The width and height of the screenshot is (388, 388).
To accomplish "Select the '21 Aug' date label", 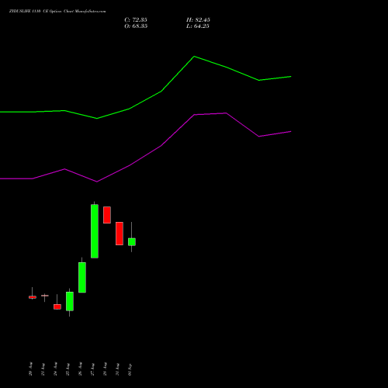I will (x=43, y=369).
